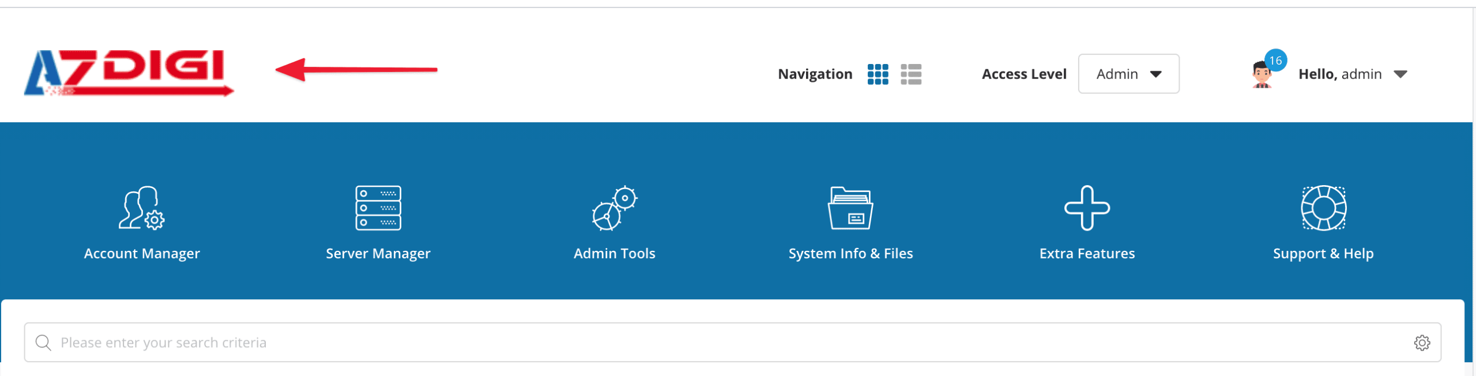This screenshot has height=376, width=1476.
Task: Click the Hello, admin greeting text
Action: (x=1339, y=74)
